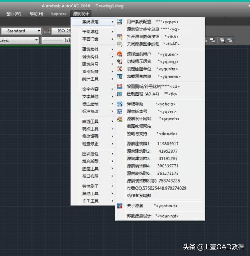The height and width of the screenshot is (256, 250).
Task: Choose 给作者发电邮 to email the author
Action: 139,195
